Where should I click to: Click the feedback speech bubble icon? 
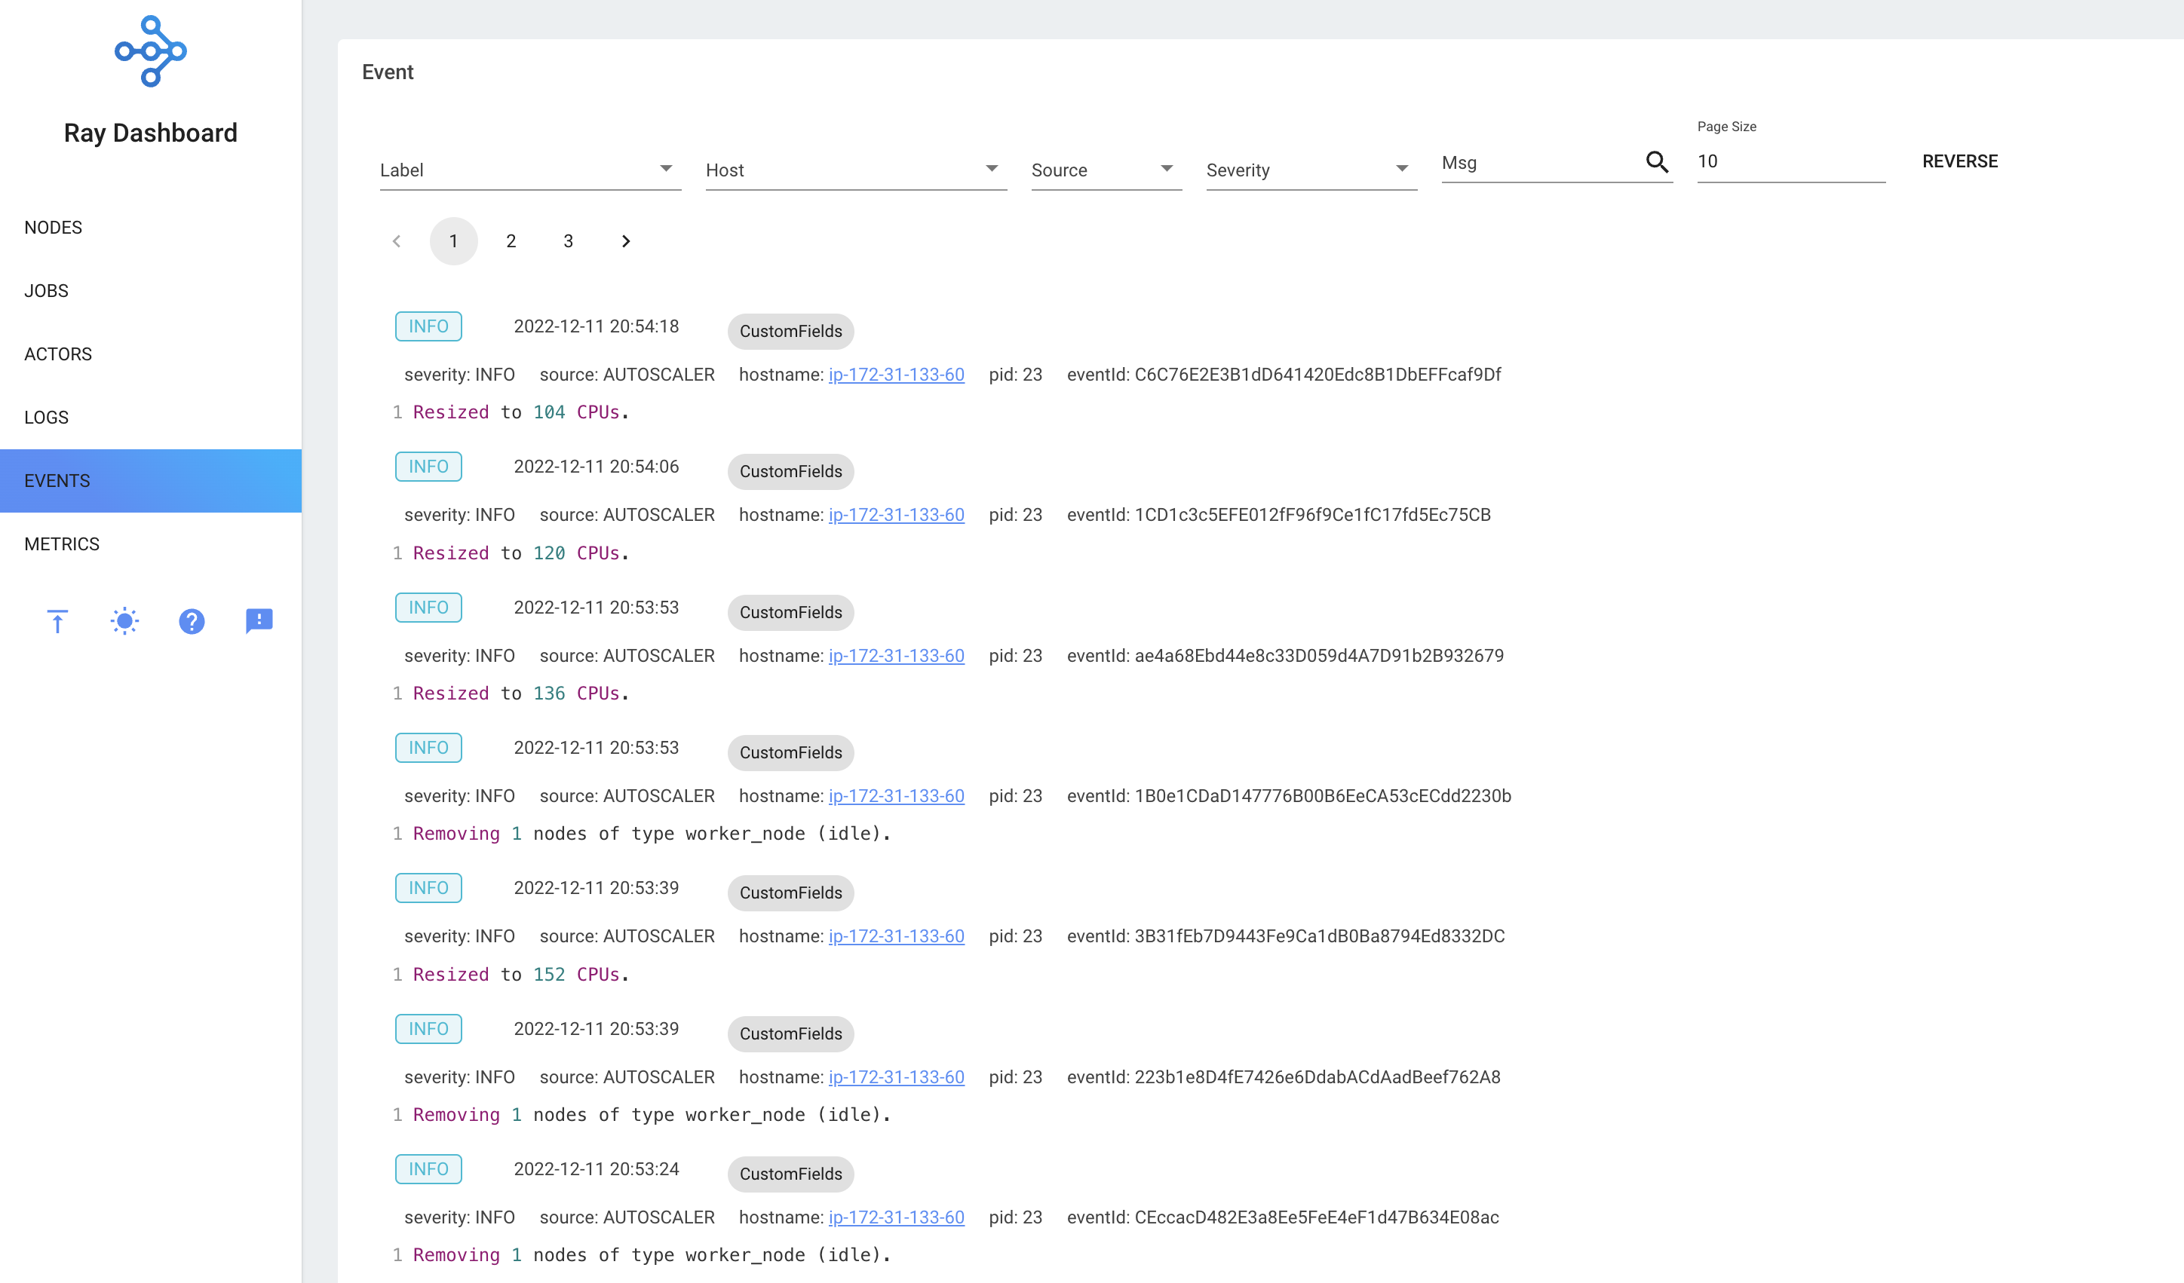258,621
